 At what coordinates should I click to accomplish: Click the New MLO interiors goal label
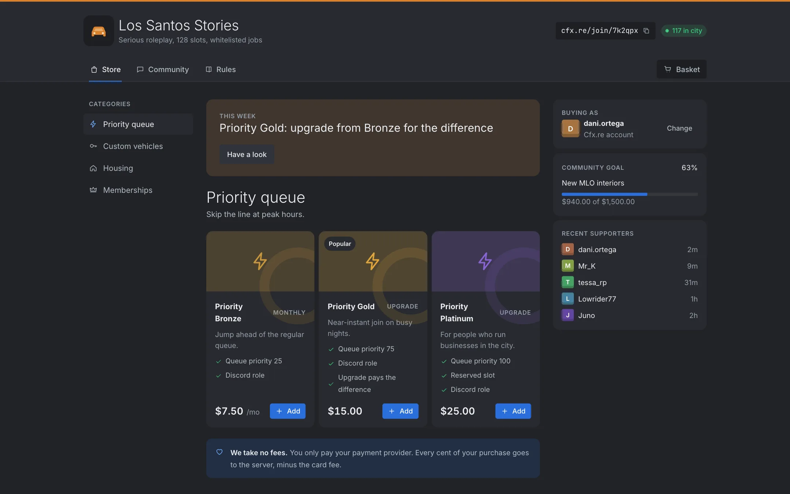[x=593, y=183]
